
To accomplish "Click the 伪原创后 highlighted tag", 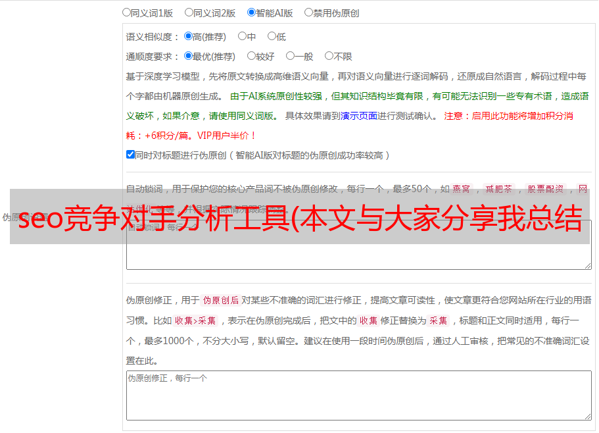I will click(x=221, y=300).
